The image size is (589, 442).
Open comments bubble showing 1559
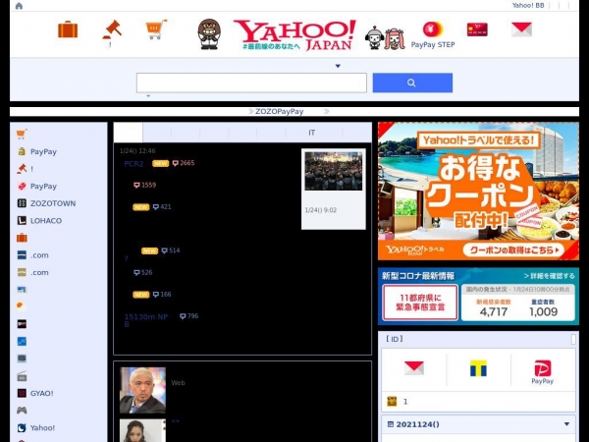[144, 185]
